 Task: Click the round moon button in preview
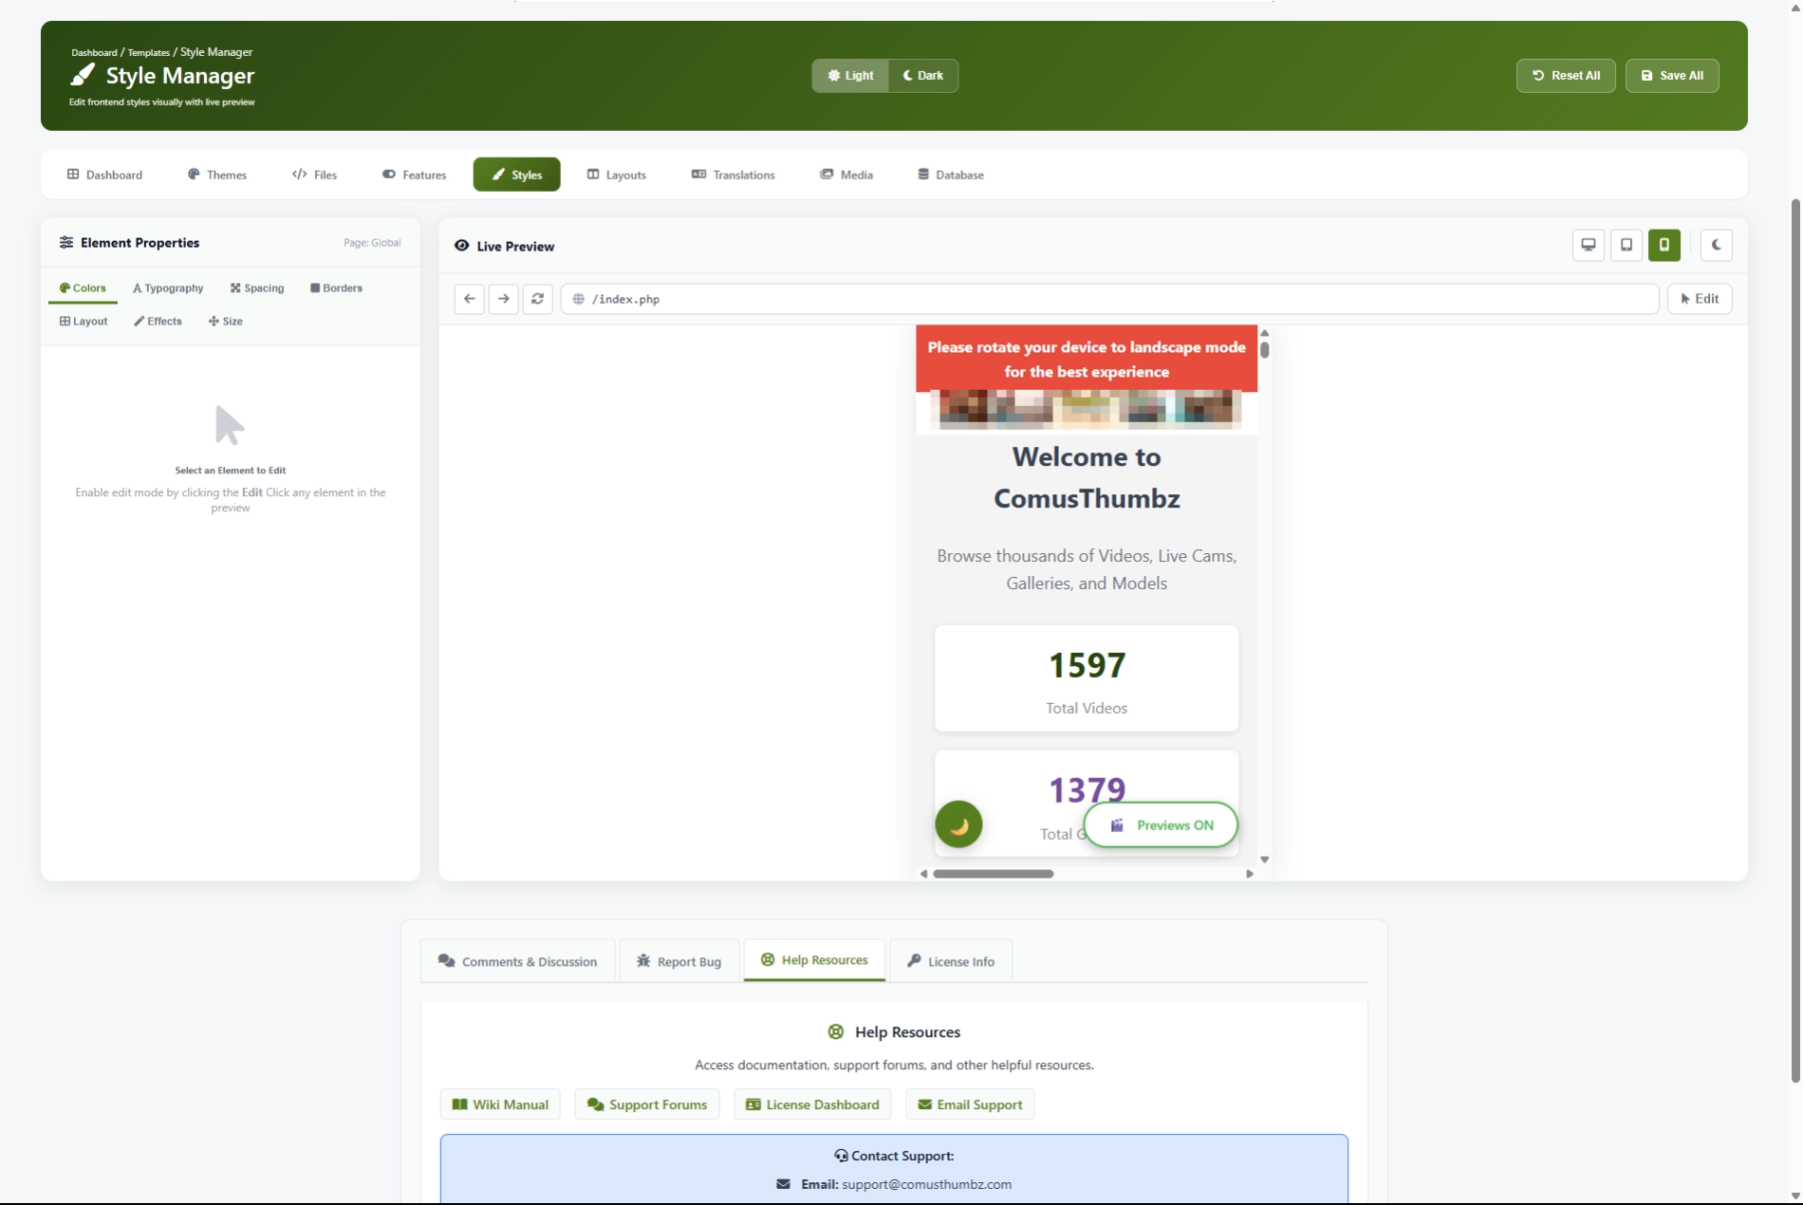(958, 825)
